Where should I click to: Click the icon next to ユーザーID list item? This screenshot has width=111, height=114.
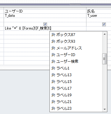point(53,55)
